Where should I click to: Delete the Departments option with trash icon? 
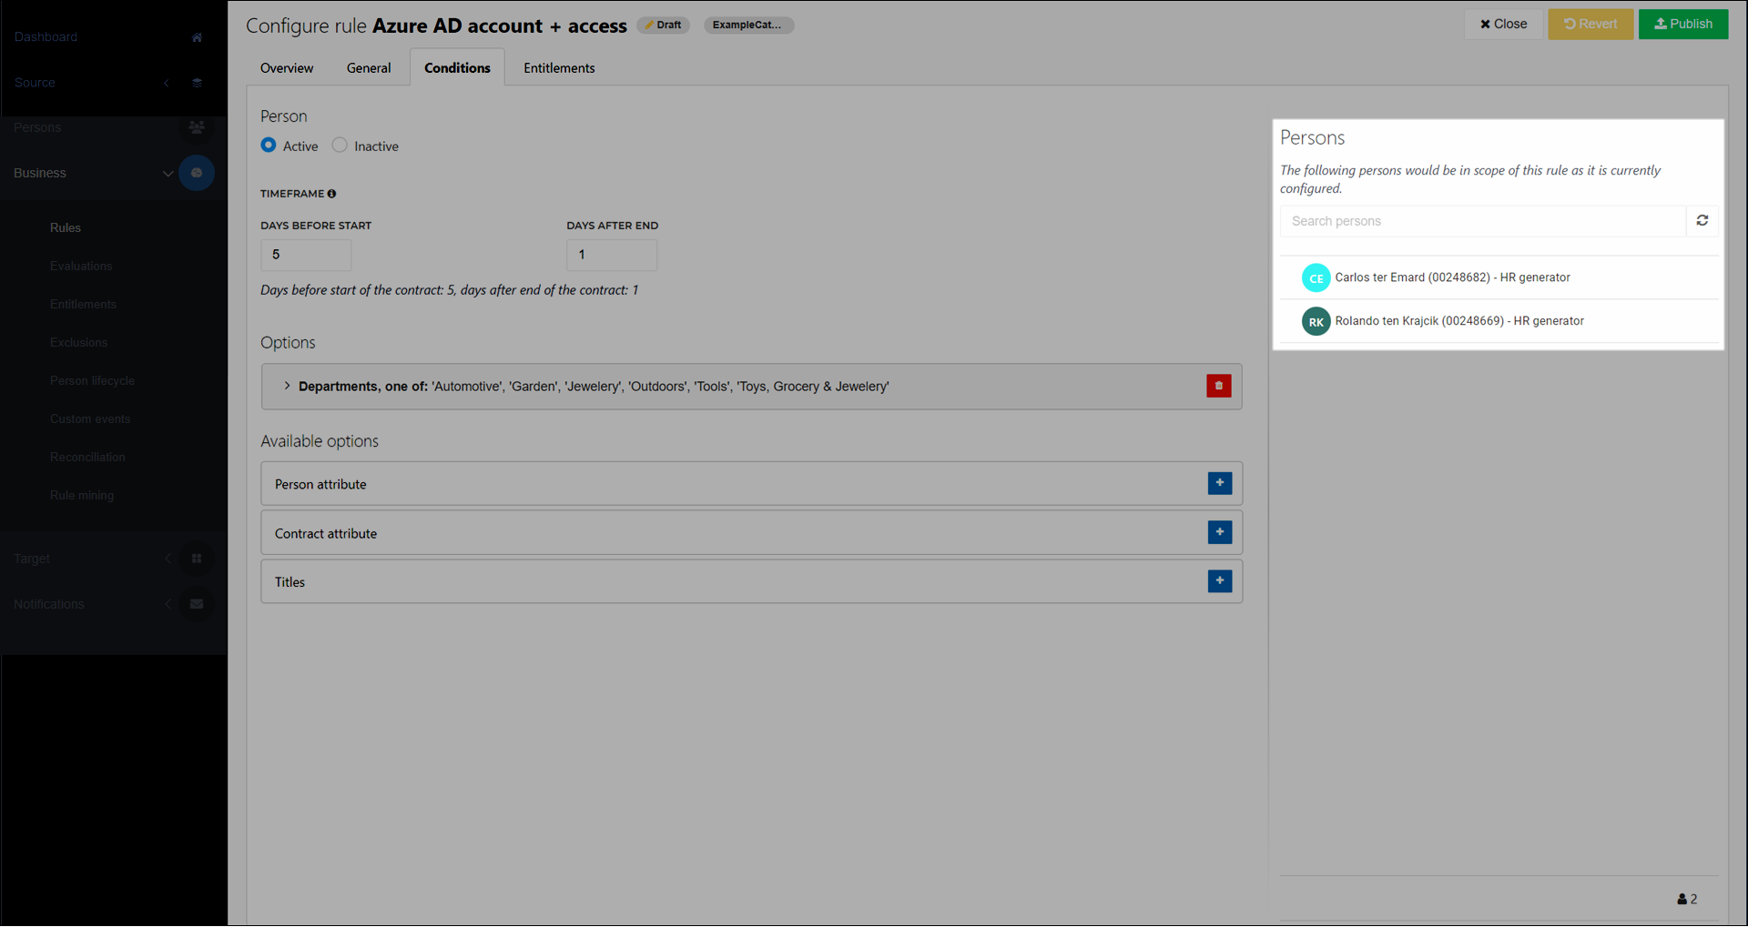pyautogui.click(x=1218, y=386)
